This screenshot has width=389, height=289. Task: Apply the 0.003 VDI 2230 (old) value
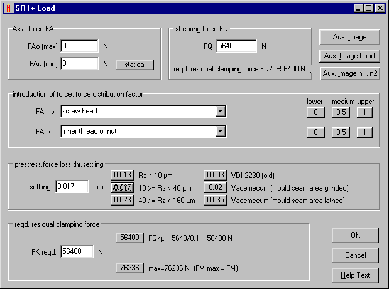pyautogui.click(x=215, y=175)
